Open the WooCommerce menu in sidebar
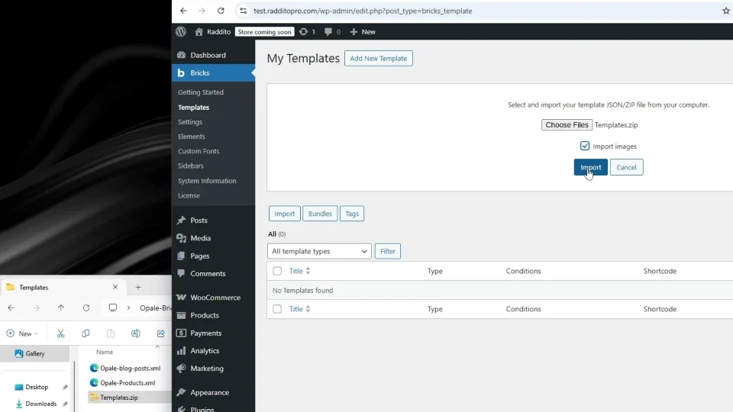The image size is (733, 412). pyautogui.click(x=214, y=298)
